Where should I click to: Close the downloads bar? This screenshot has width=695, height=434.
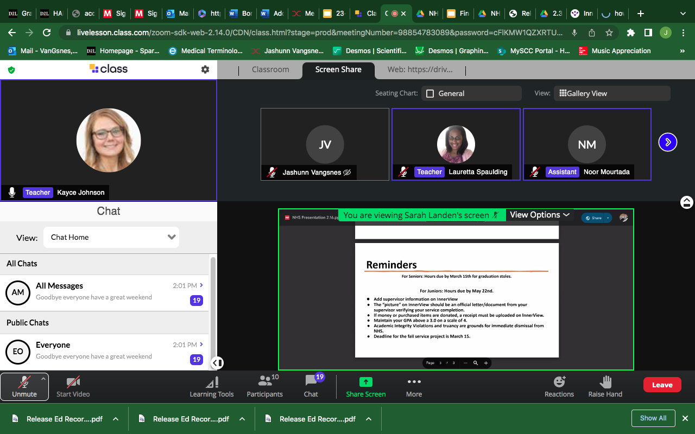(685, 418)
